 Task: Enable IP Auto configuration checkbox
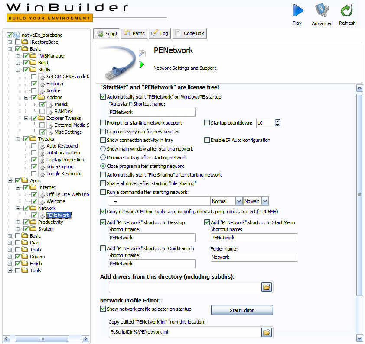click(207, 140)
